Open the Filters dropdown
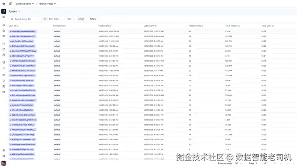Image resolution: width=297 pixels, height=167 pixels. (x=94, y=19)
